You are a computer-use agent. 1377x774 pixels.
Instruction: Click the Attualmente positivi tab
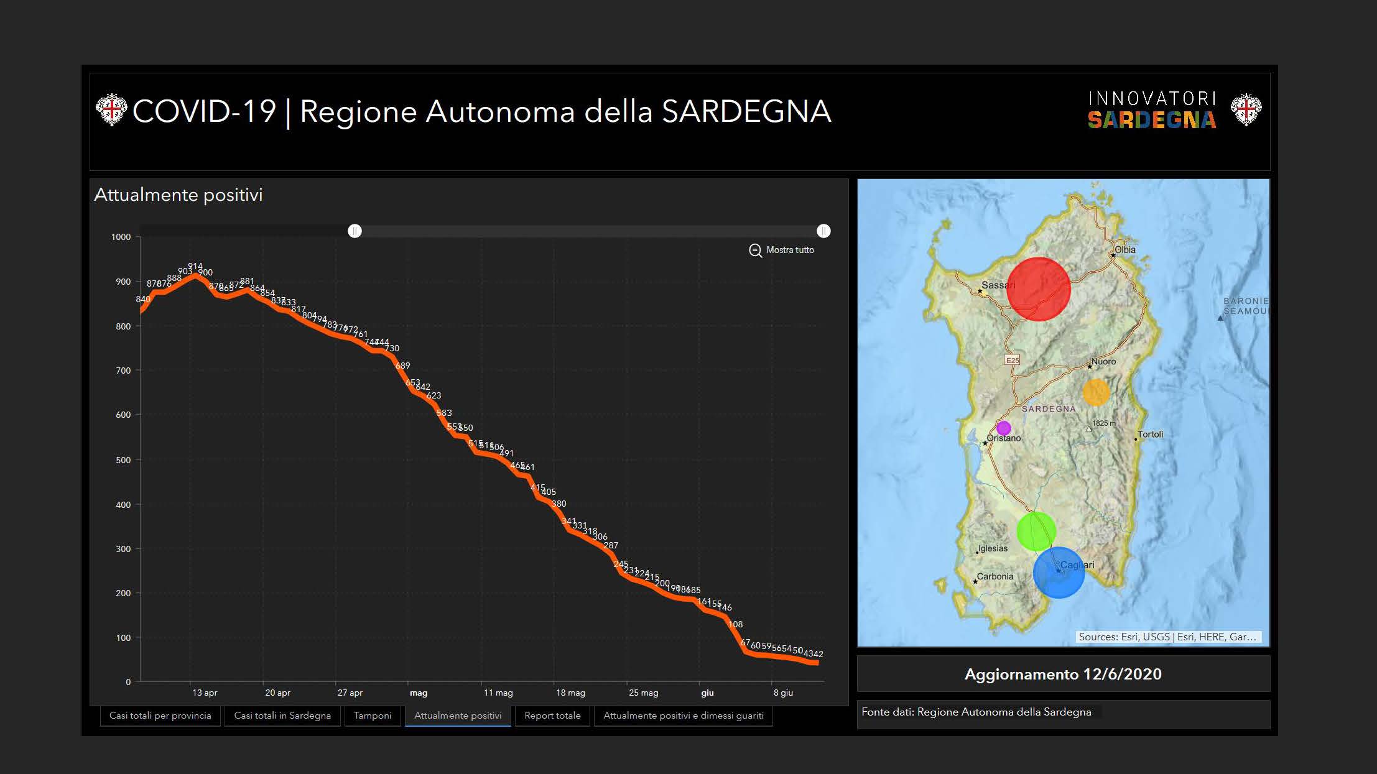(458, 716)
